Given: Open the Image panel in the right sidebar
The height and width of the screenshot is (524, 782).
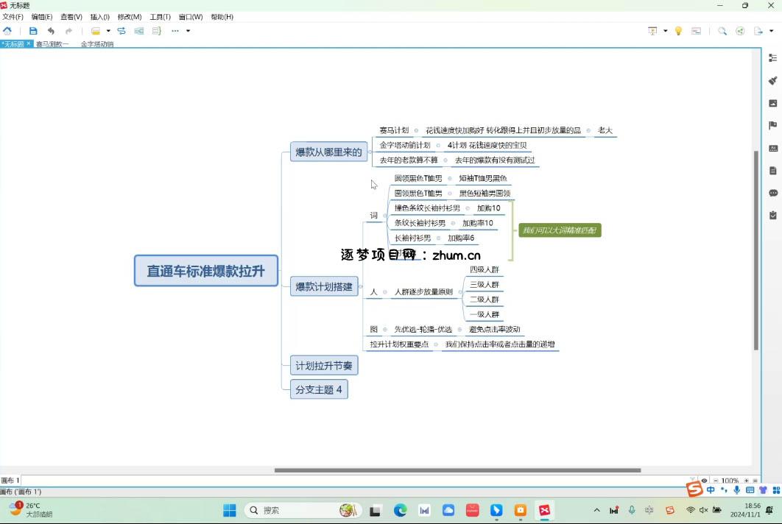Looking at the screenshot, I should (772, 104).
